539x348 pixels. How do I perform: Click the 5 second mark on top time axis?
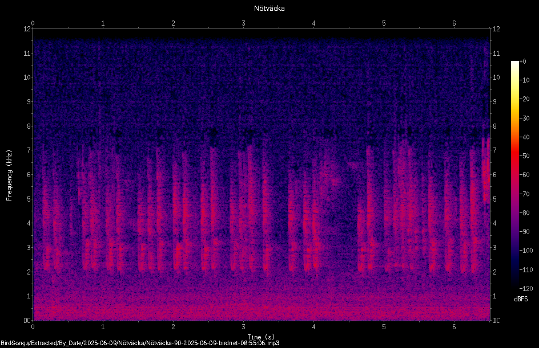384,23
